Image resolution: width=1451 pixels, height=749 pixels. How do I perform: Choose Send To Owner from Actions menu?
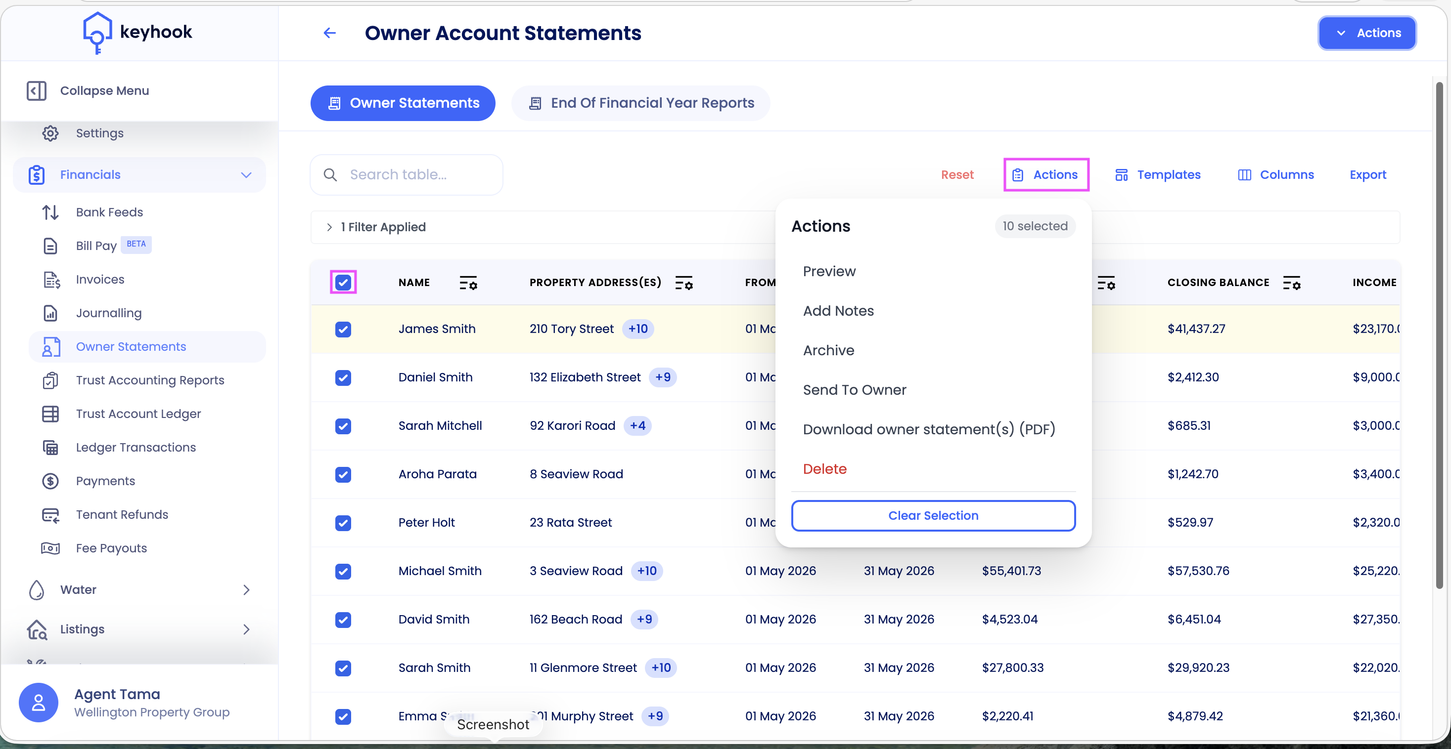[x=854, y=390]
